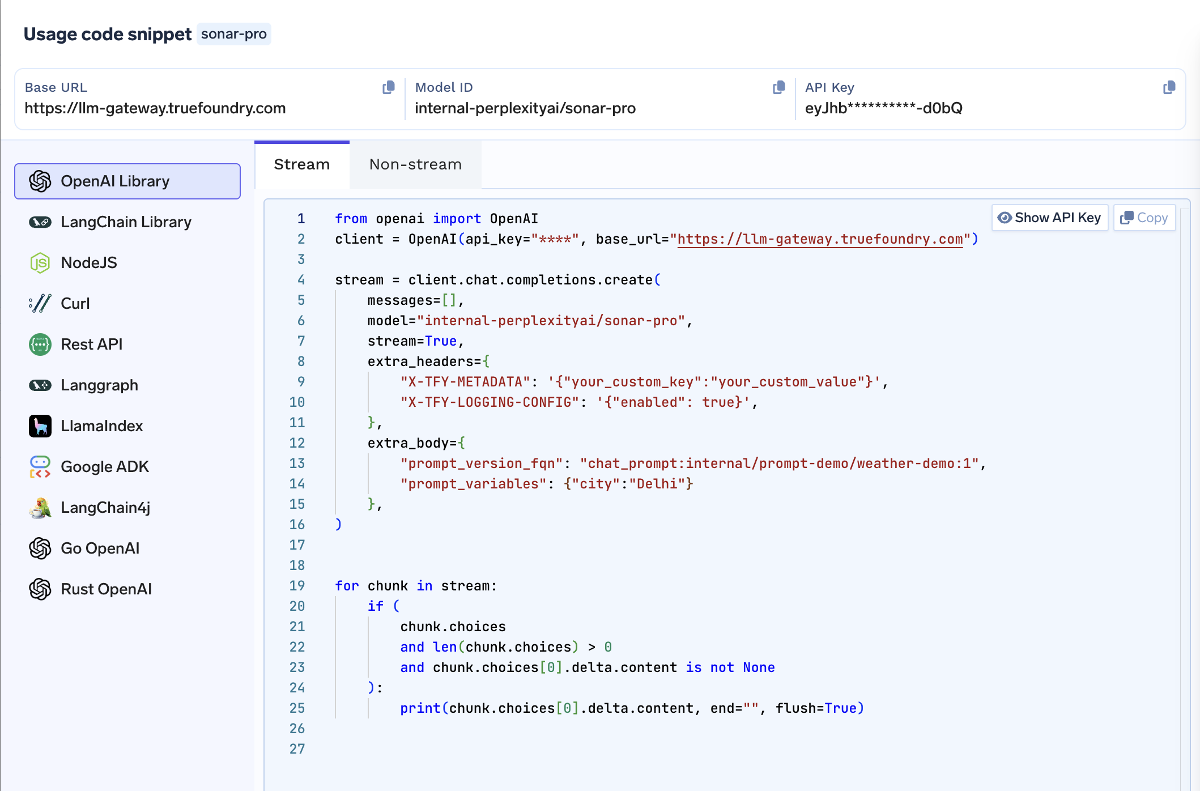Click the 'Model ID' field label

[444, 87]
